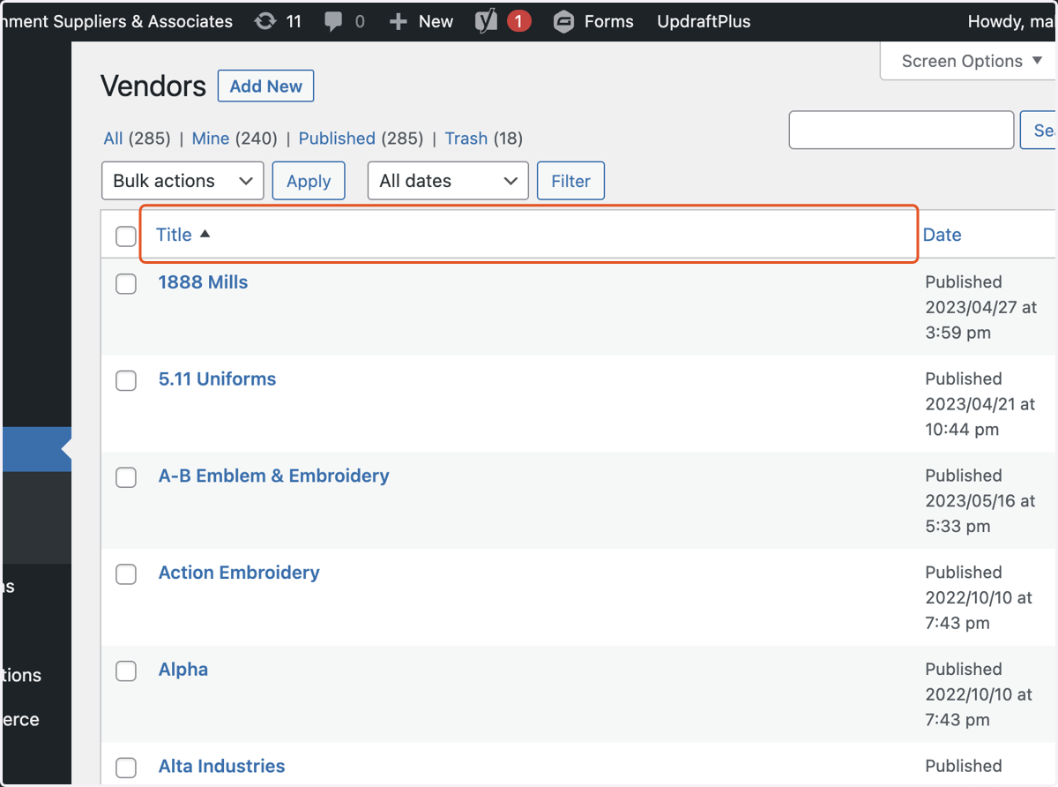Open the comments bubble icon
Image resolution: width=1058 pixels, height=787 pixels.
pyautogui.click(x=333, y=21)
